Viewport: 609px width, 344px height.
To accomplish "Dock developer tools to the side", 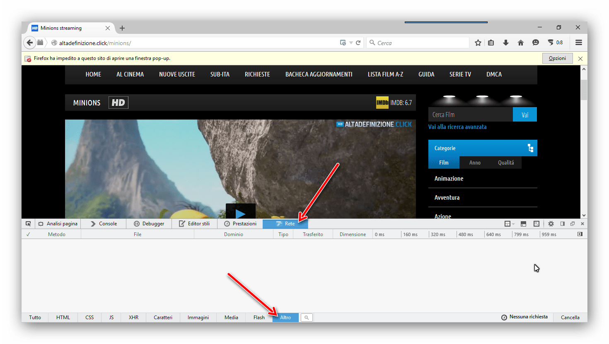I will [562, 224].
